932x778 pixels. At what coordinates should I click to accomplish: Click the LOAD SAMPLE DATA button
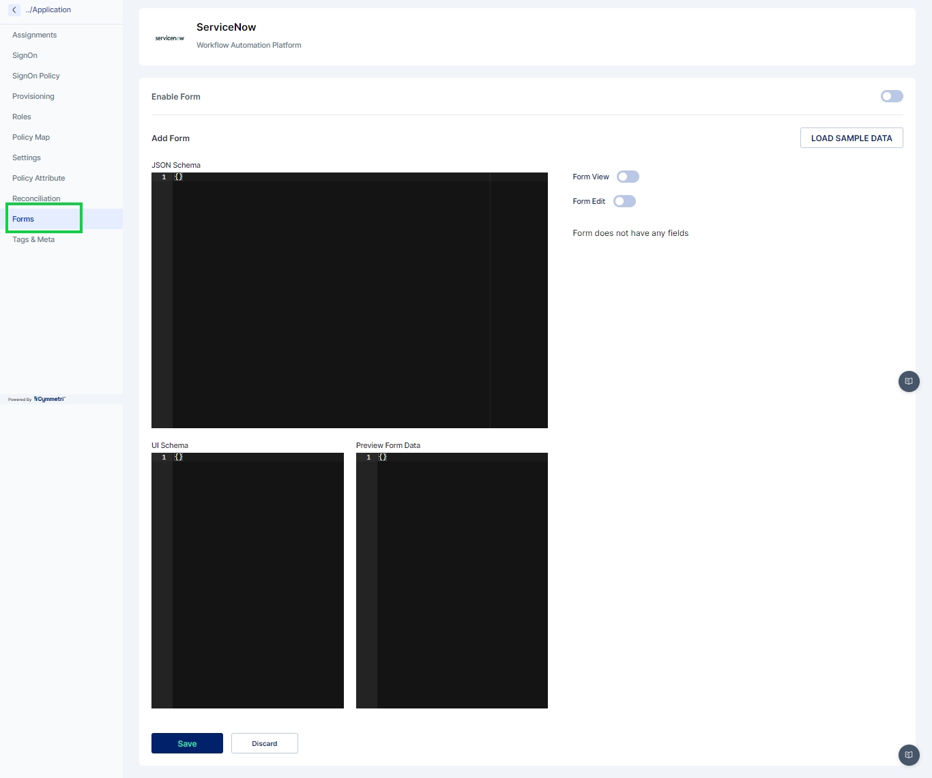click(851, 138)
